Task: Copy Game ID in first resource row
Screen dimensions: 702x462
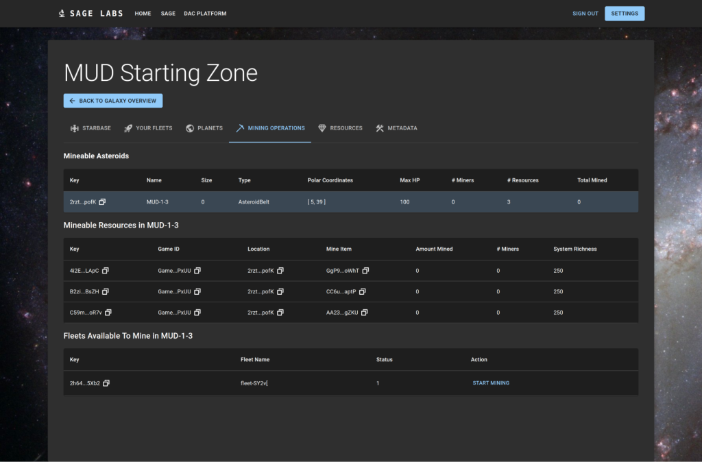Action: coord(197,271)
